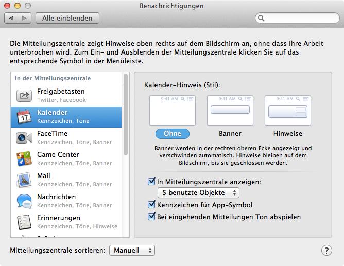Select Freigabetasten in the list
Viewport: 344px width, 266px height.
click(66, 96)
